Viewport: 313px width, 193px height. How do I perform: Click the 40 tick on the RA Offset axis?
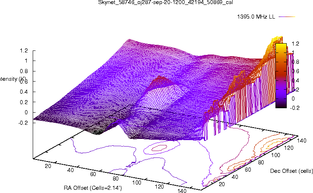[x=70, y=170]
